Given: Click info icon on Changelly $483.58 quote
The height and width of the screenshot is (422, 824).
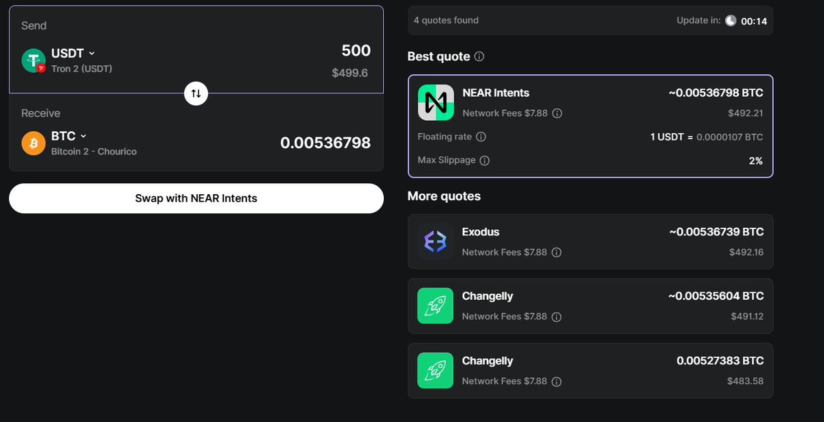Looking at the screenshot, I should (557, 381).
